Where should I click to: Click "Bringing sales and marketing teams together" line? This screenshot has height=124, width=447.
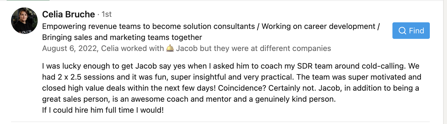122,37
